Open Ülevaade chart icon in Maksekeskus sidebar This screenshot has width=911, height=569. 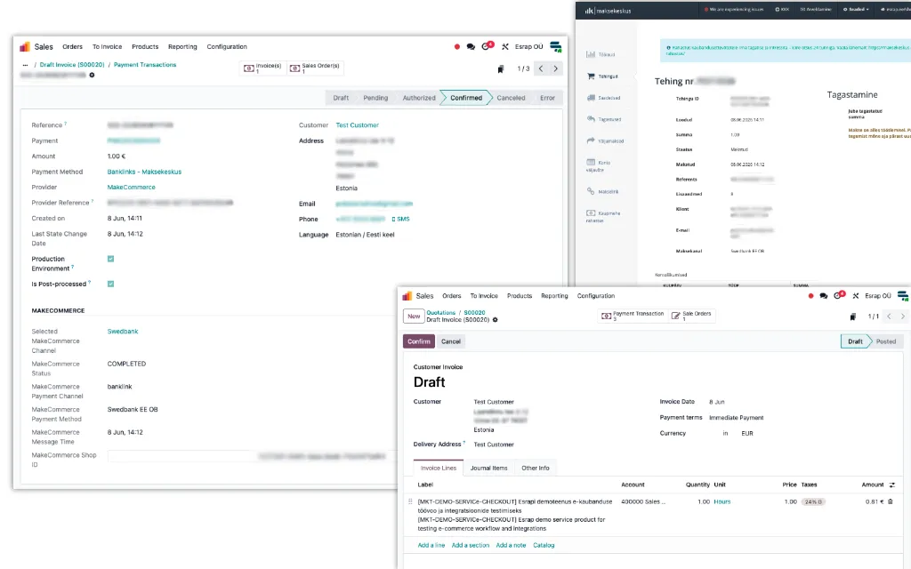(591, 54)
